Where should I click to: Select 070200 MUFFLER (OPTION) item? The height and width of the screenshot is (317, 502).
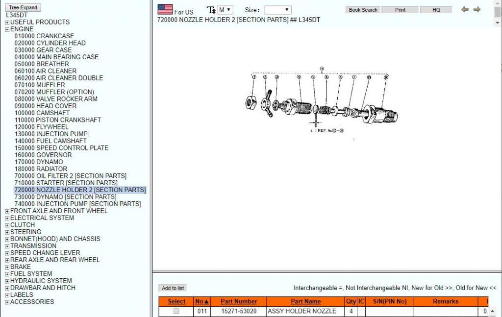[x=54, y=92]
